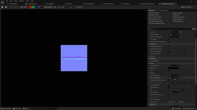Viewport: 197px width, 110px height.
Task: Open the Edit menu
Action: click(11, 1)
